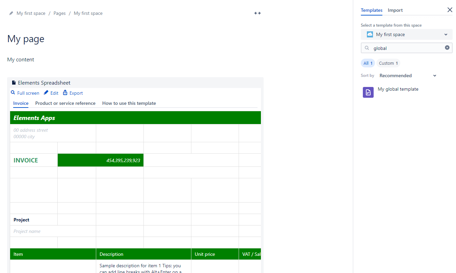Click the Elements Spreadsheet page icon
Viewport: 456px width, 273px height.
[14, 82]
